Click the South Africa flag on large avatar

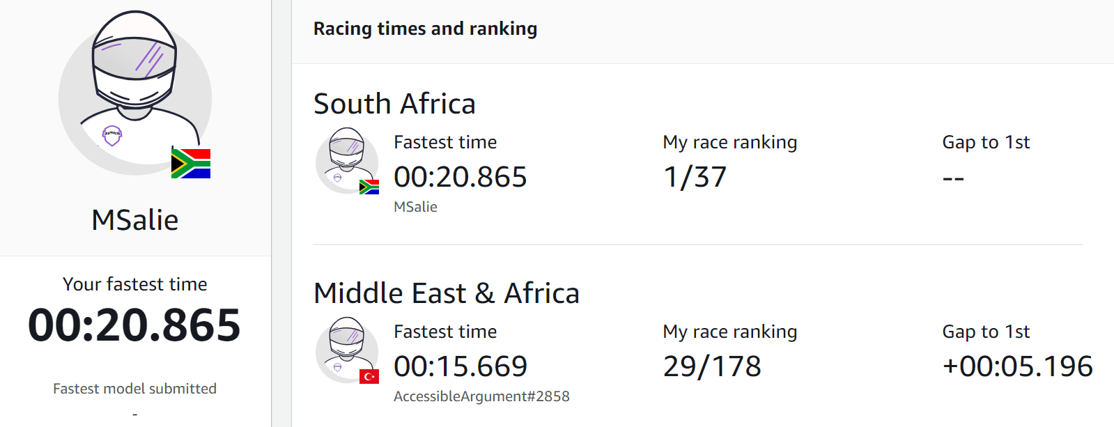(x=191, y=163)
